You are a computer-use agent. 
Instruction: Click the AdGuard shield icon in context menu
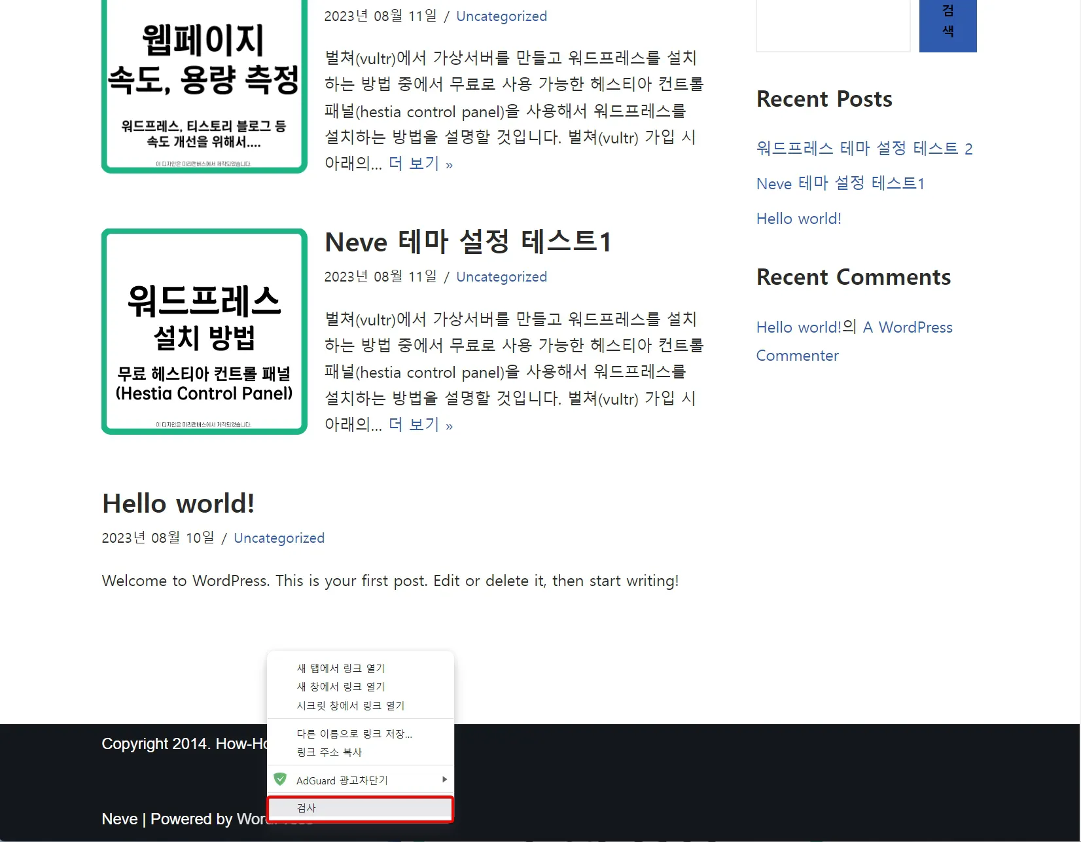[x=280, y=779]
